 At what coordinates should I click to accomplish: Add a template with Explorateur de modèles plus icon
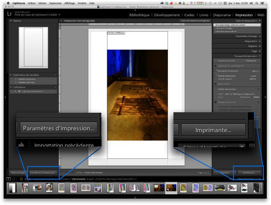point(55,75)
